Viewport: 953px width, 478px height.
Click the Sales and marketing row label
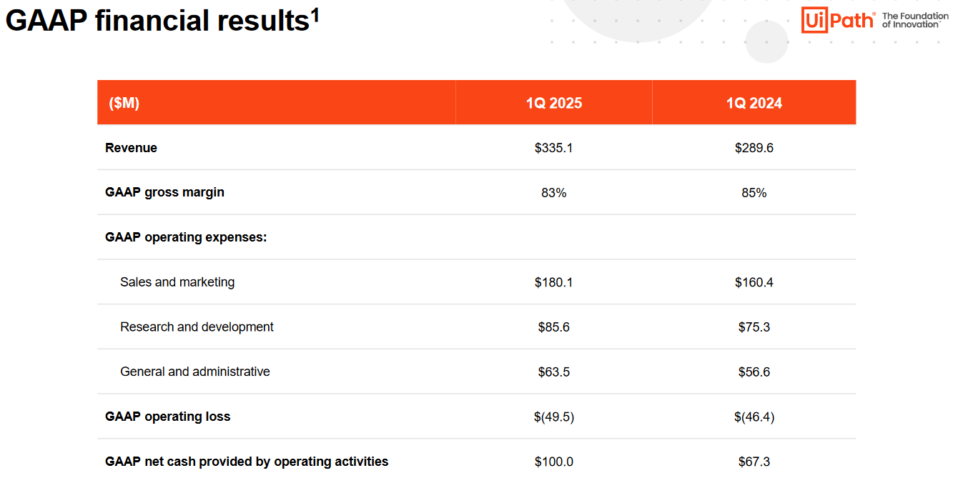pos(177,282)
